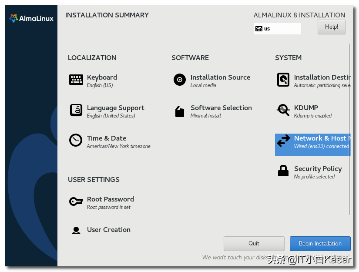This screenshot has height=272, width=359.
Task: Open Installation Source label
Action: point(220,77)
